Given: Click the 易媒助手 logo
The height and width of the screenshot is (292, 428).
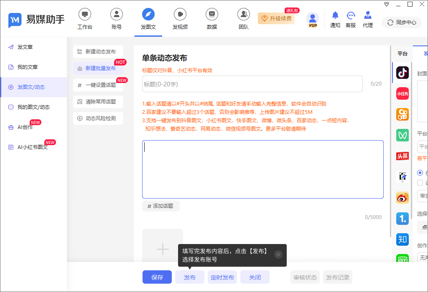Looking at the screenshot, I should click(x=36, y=20).
